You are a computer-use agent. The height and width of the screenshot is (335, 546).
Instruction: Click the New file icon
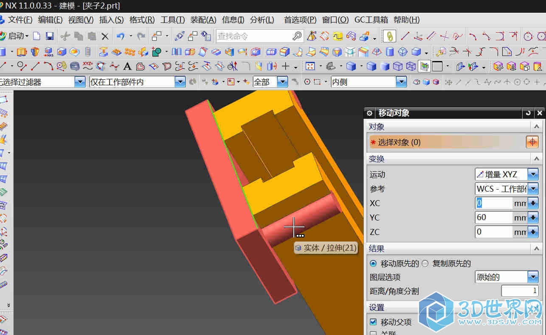37,36
